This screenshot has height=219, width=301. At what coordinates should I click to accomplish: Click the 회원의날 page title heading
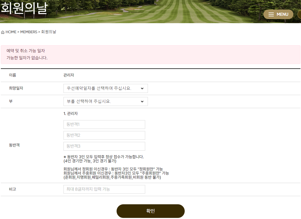click(x=24, y=8)
